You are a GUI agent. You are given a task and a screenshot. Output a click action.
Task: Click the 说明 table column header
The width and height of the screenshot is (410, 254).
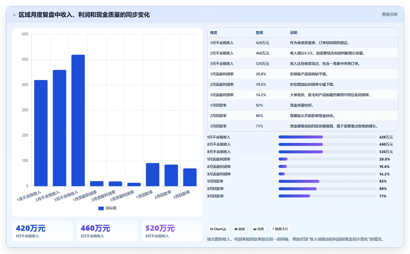[x=294, y=33]
